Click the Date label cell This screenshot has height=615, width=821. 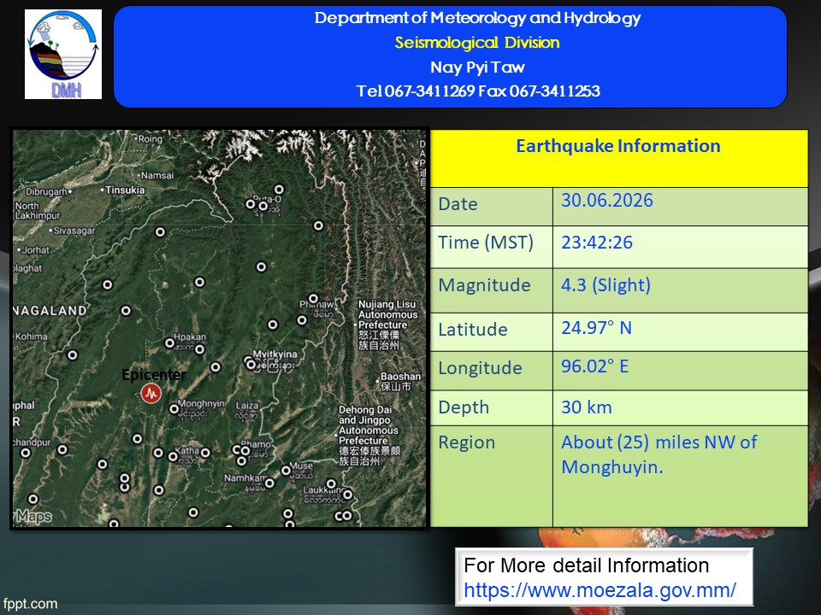(491, 207)
